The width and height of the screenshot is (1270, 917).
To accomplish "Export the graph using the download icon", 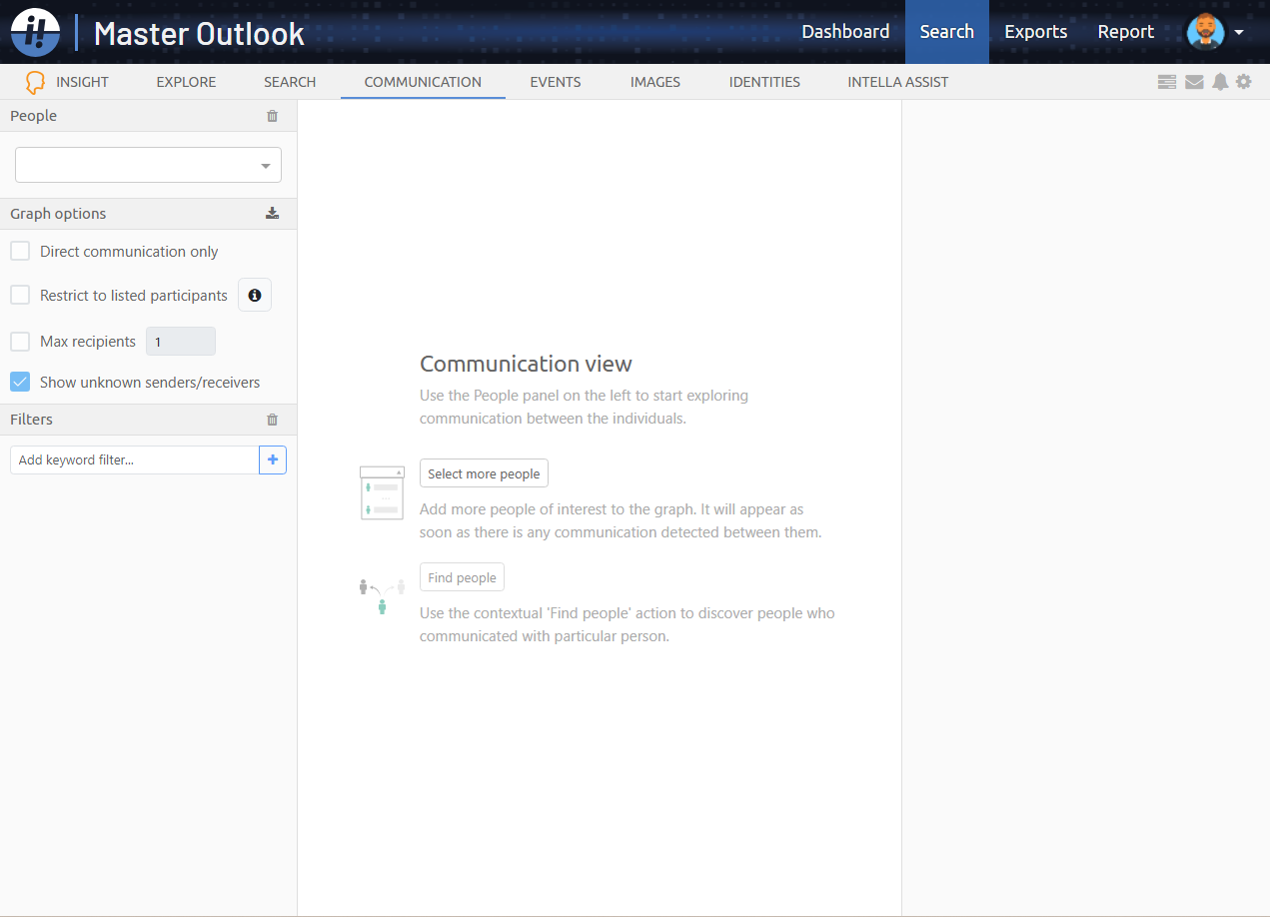I will coord(272,213).
